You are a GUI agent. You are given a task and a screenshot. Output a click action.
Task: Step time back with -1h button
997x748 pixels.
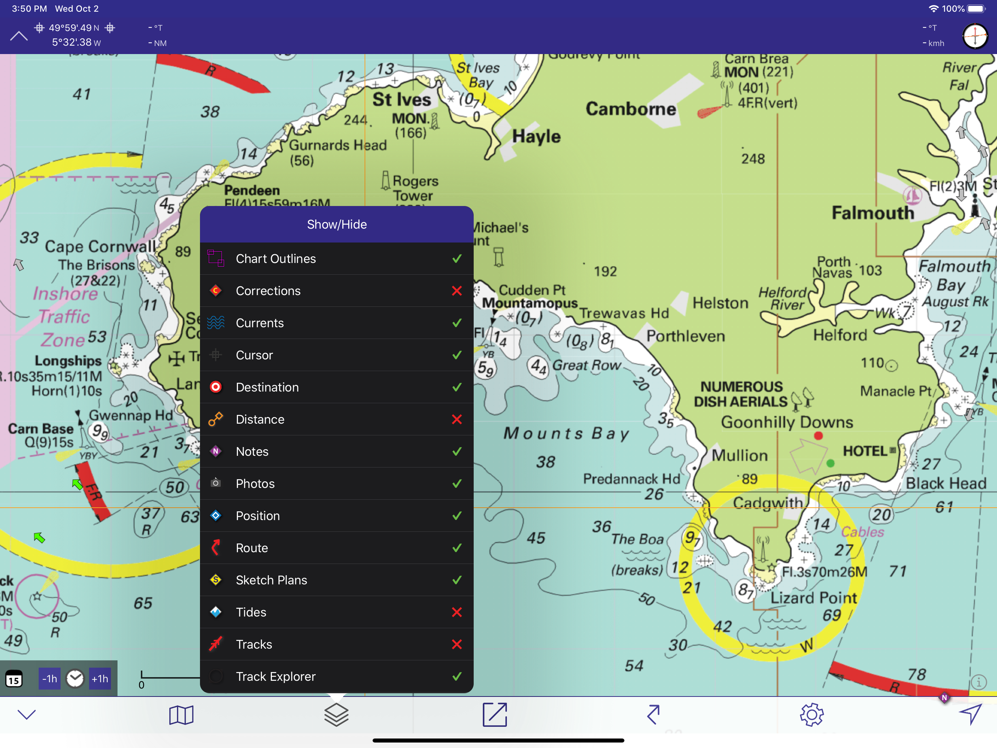[50, 679]
